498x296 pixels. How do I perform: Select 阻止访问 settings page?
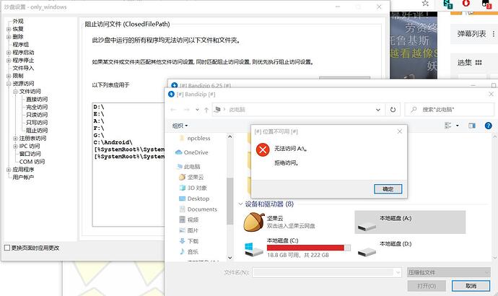tap(37, 130)
